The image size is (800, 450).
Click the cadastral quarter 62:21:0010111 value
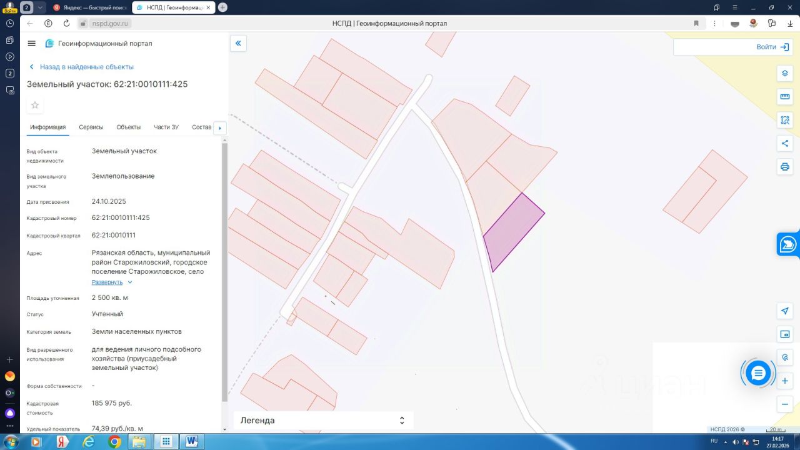coord(114,235)
